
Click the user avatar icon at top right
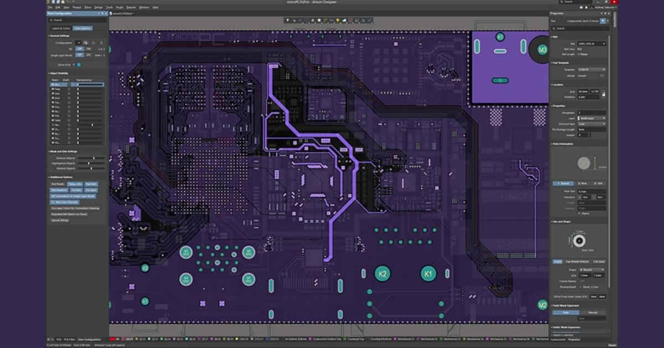[x=592, y=7]
